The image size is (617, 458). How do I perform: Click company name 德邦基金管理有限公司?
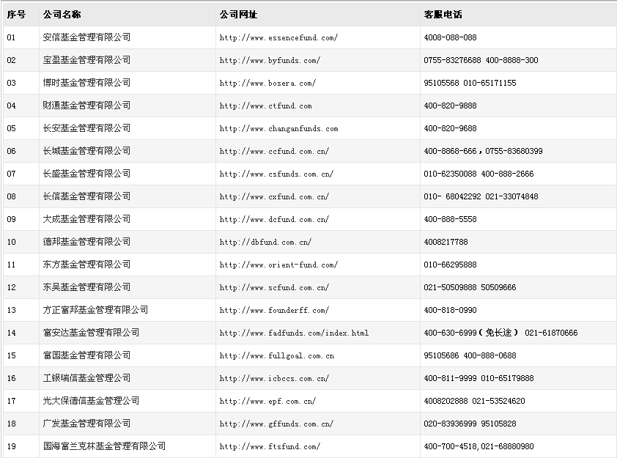pos(86,242)
